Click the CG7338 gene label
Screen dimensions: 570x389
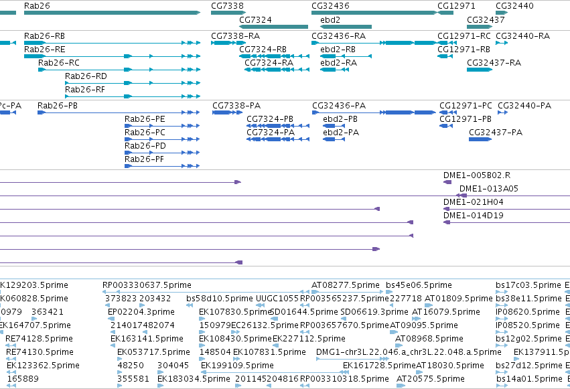point(227,6)
